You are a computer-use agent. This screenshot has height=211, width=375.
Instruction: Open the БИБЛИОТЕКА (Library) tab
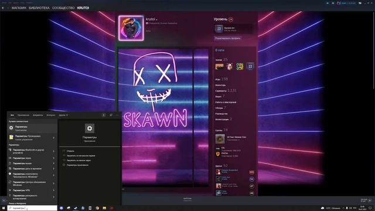point(39,8)
